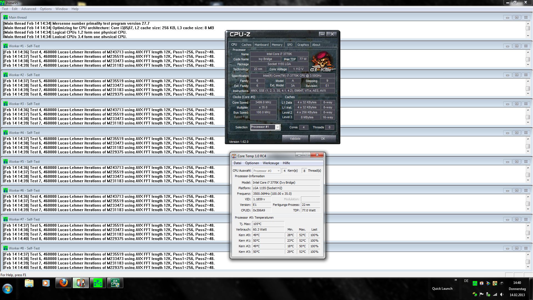
Task: Click Core Temp thermometer taskbar icon
Action: tap(81, 283)
